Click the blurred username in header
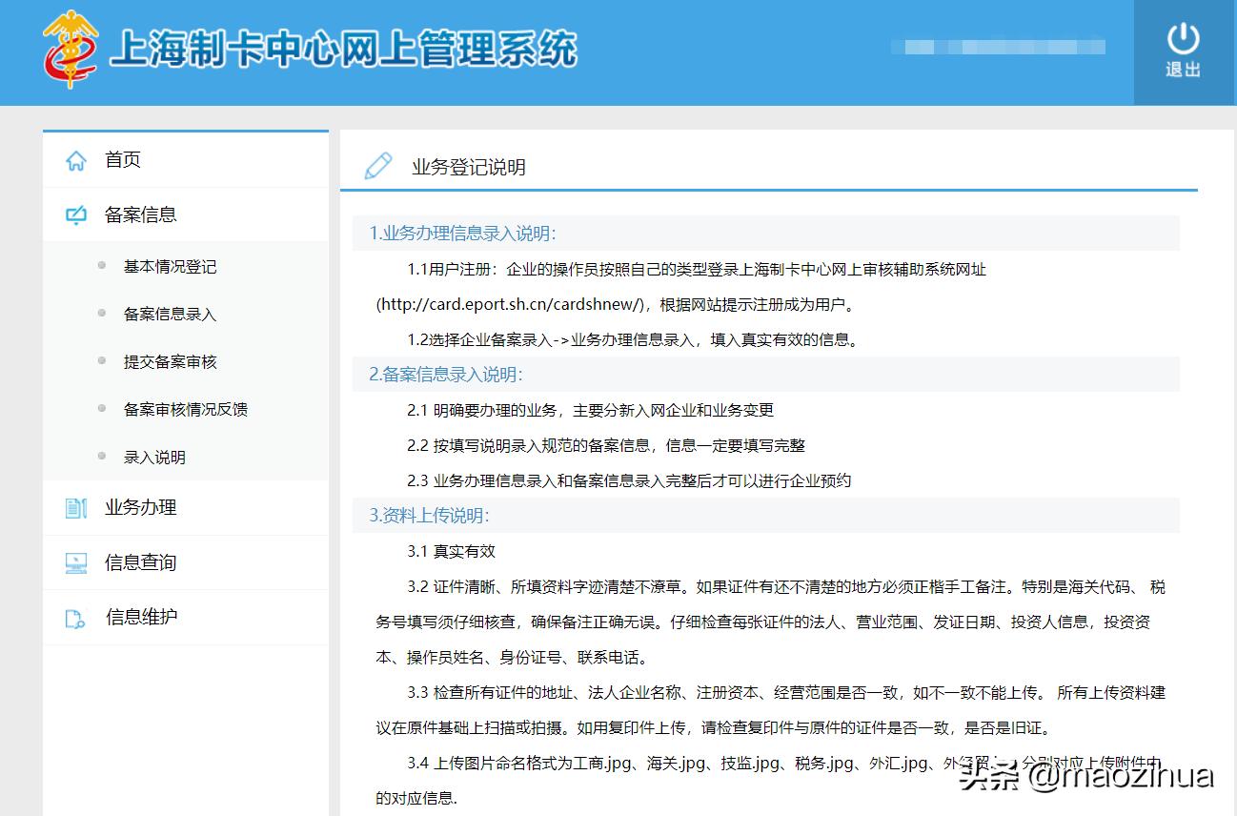This screenshot has height=816, width=1237. [998, 47]
